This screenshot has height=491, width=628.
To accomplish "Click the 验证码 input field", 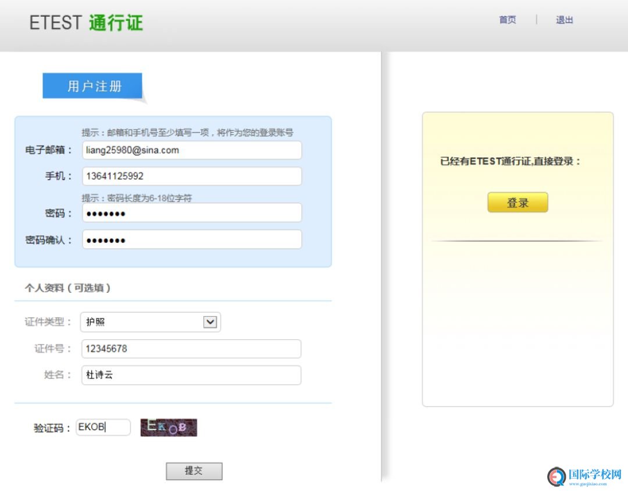I will [104, 428].
